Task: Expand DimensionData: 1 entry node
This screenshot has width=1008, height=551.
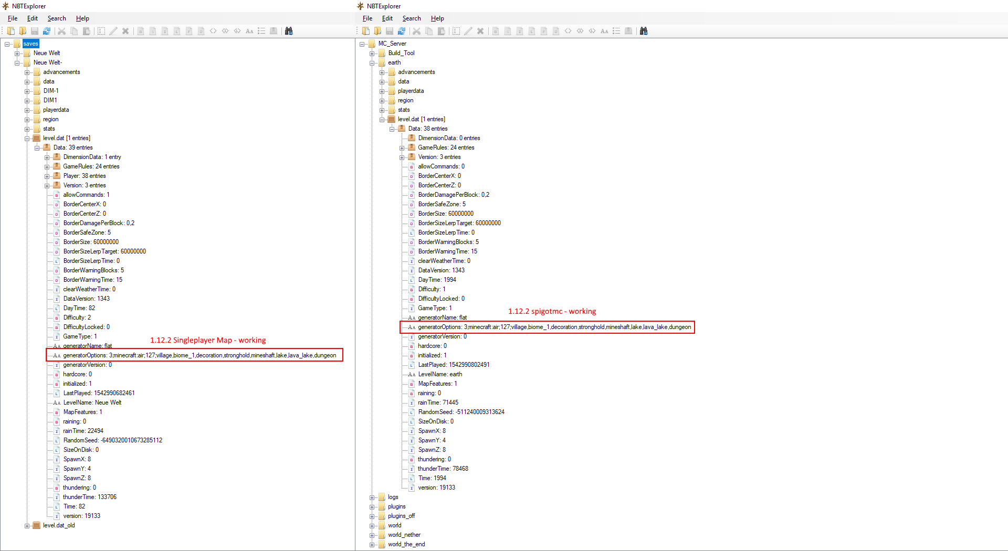Action: [47, 157]
